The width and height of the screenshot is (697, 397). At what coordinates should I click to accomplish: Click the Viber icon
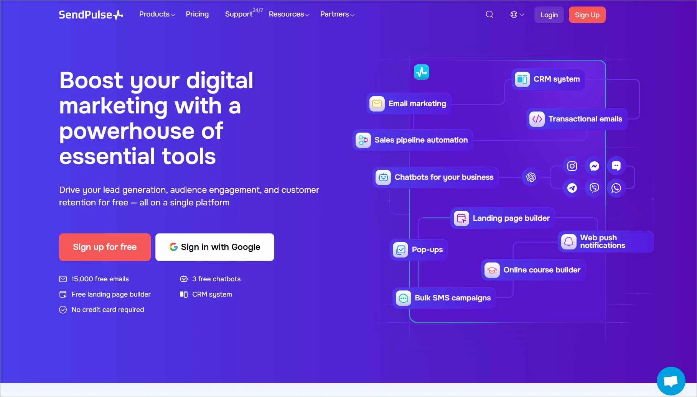(x=594, y=188)
